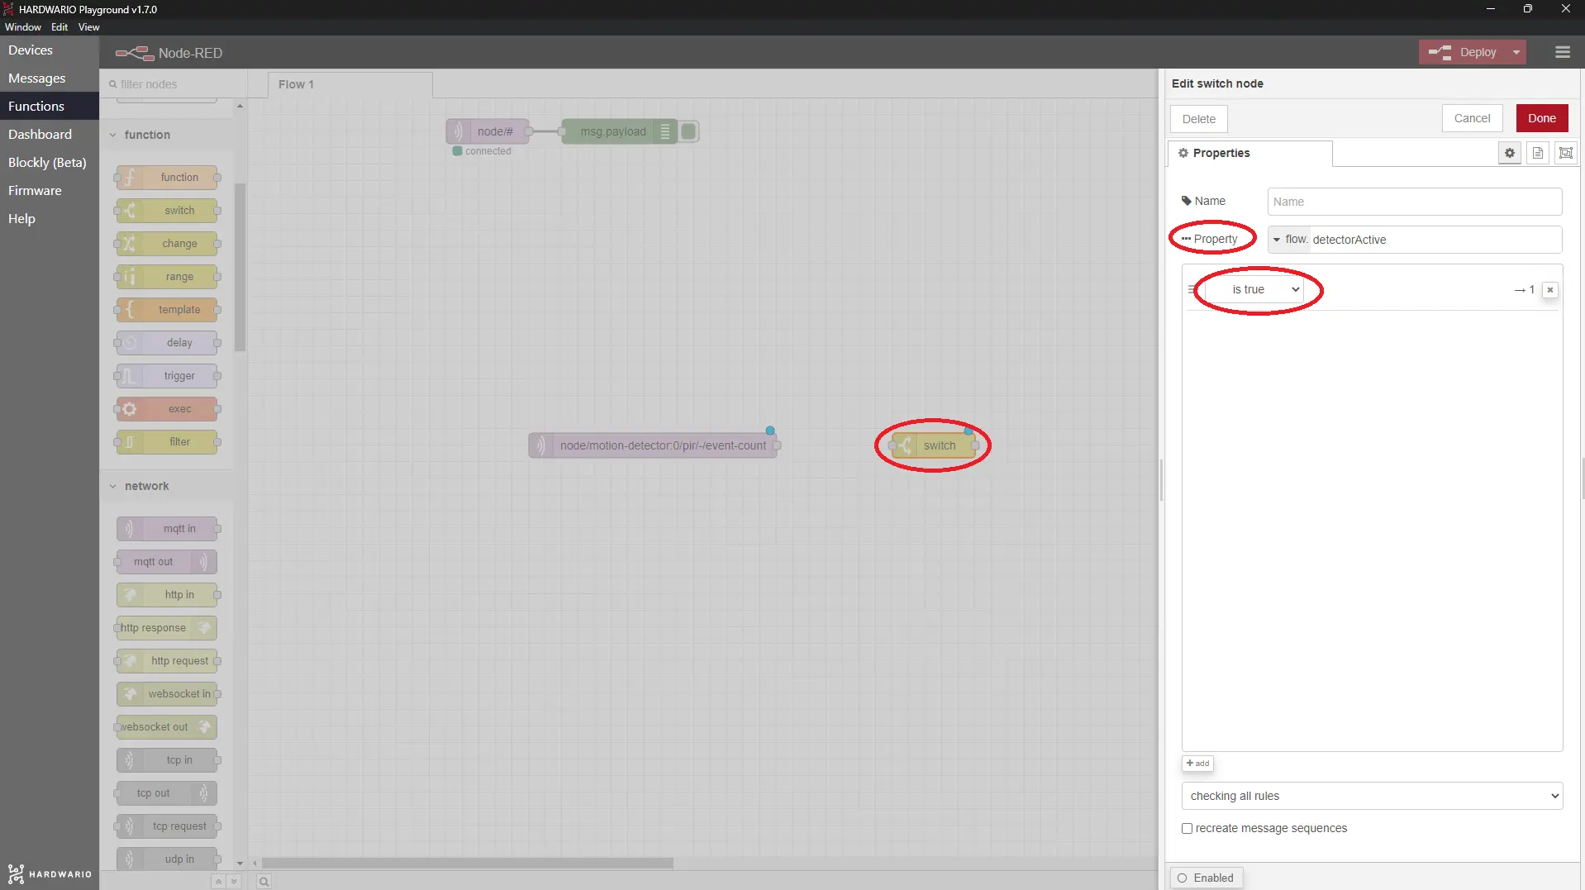Open the View menu
Image resolution: width=1585 pixels, height=890 pixels.
(88, 27)
